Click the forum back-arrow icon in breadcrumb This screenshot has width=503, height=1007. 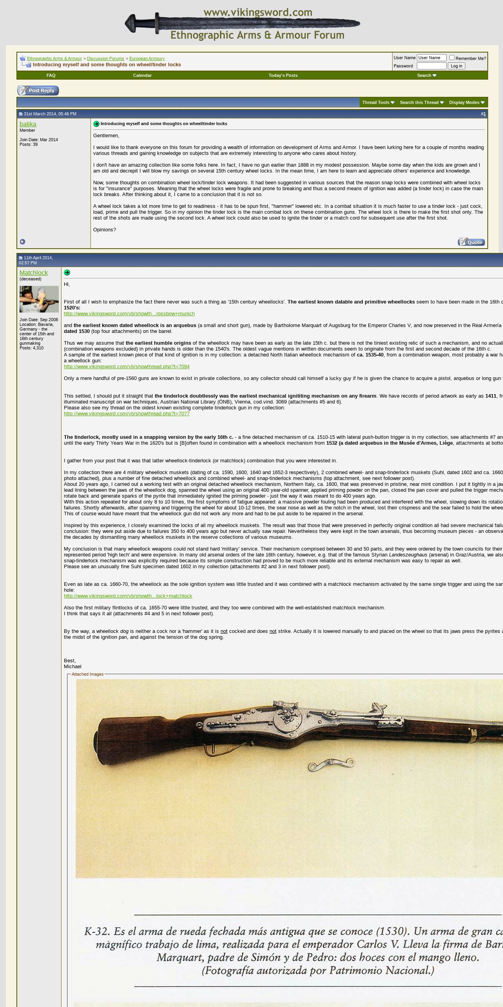[x=22, y=58]
